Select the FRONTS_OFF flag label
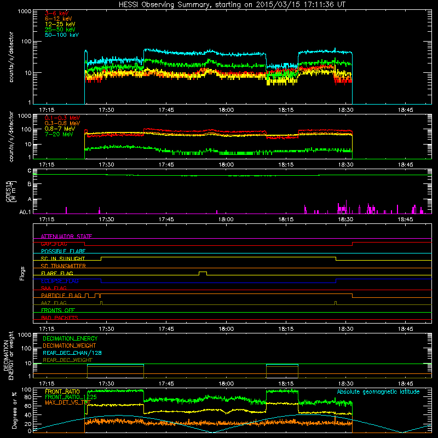 (x=58, y=310)
